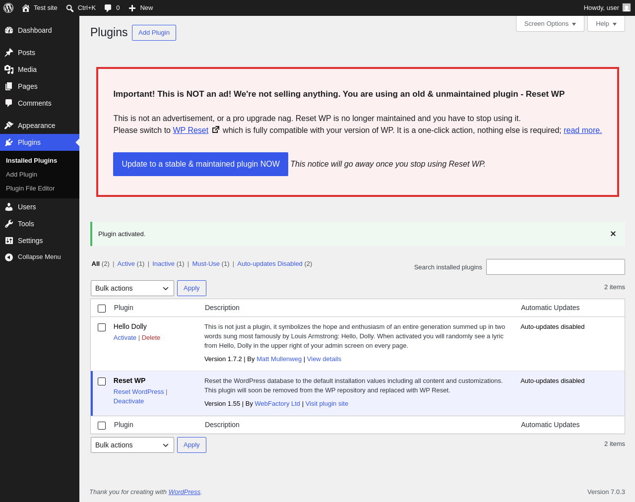The image size is (635, 502).
Task: Open the Ctrl+K command search
Action: click(x=81, y=8)
